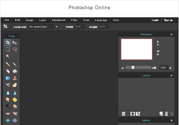Select the Lasso tool
This screenshot has height=125, width=179.
(15, 49)
